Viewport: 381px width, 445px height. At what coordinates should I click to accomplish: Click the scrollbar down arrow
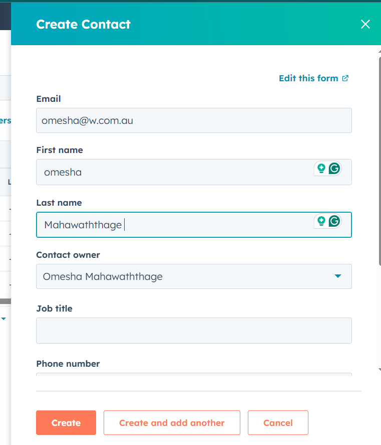(379, 370)
